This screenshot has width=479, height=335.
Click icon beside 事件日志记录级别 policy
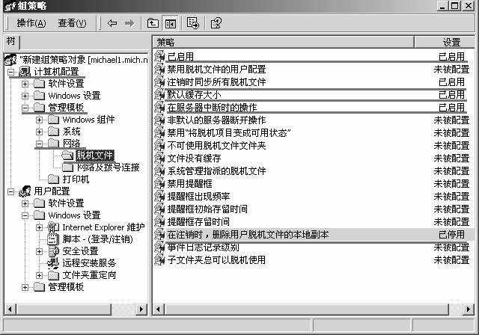click(159, 247)
